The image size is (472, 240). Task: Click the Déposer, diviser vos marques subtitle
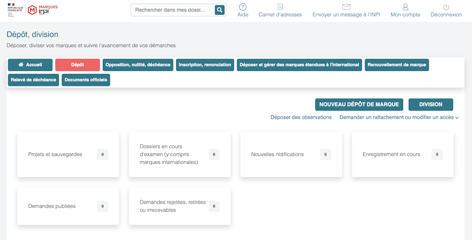click(x=91, y=45)
